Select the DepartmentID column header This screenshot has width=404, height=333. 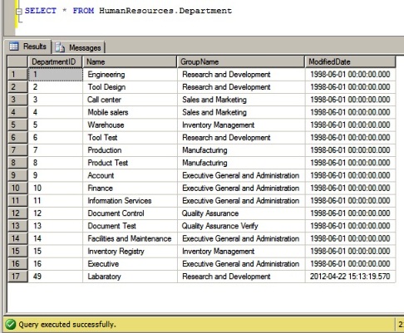(x=55, y=61)
